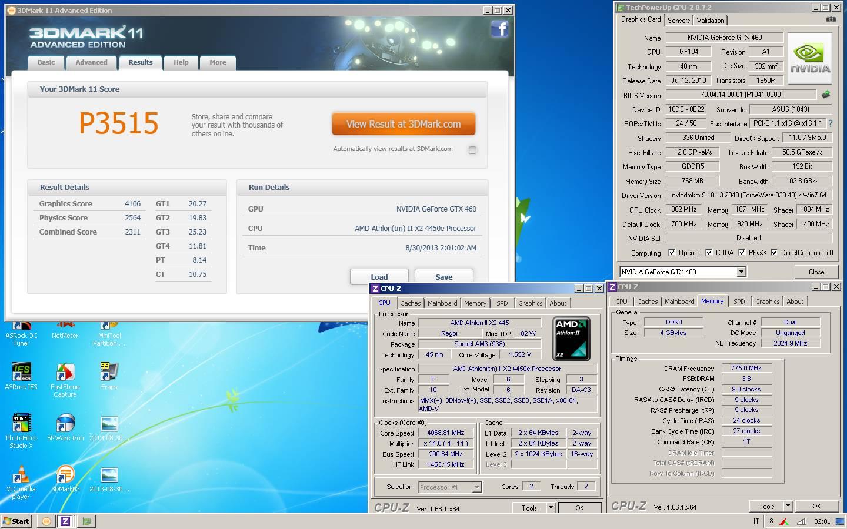
Task: Open the ASRock IES desktop icon
Action: [21, 376]
